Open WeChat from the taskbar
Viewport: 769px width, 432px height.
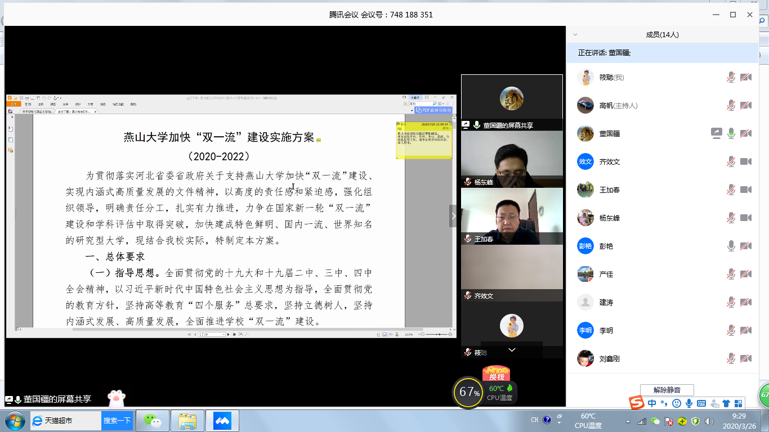click(x=152, y=421)
